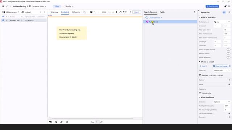Switch to the Reference tab
Viewport: 232px width, 130px height.
click(54, 12)
